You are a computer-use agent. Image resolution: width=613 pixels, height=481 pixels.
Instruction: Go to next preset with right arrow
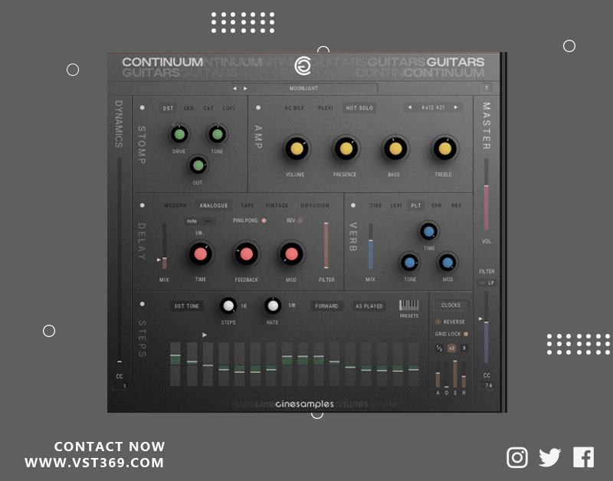[x=245, y=88]
